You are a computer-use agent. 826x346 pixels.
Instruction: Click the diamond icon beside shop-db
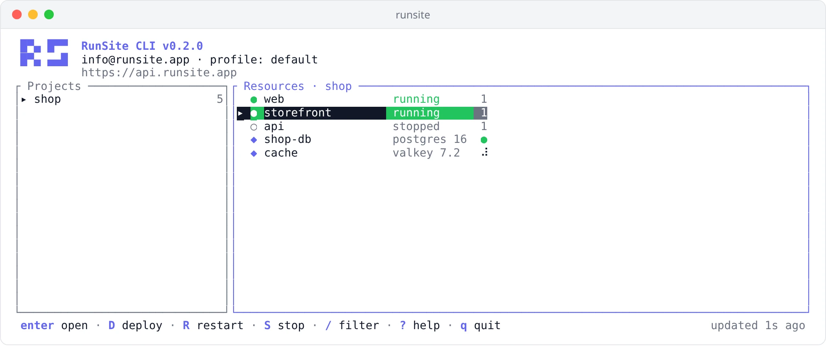tap(254, 140)
